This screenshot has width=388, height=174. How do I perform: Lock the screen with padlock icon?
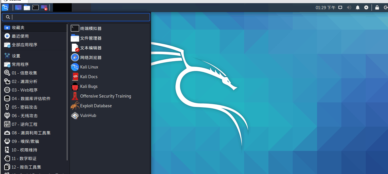pyautogui.click(x=377, y=8)
